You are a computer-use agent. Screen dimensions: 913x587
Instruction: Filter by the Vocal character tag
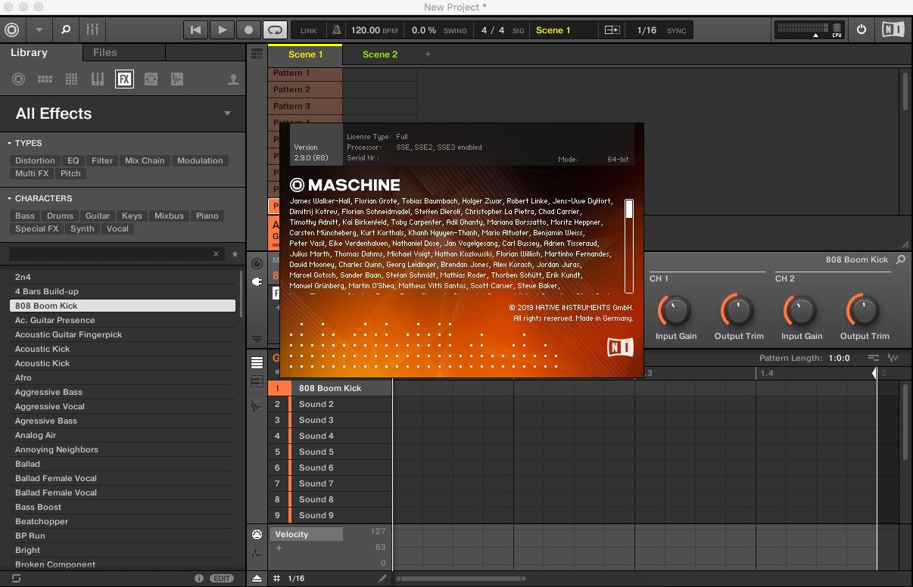point(117,228)
